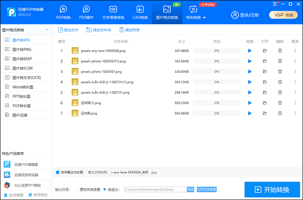This screenshot has width=303, height=200.
Task: Open more options for pexels-any-lane-5945928.png
Action: pos(295,51)
